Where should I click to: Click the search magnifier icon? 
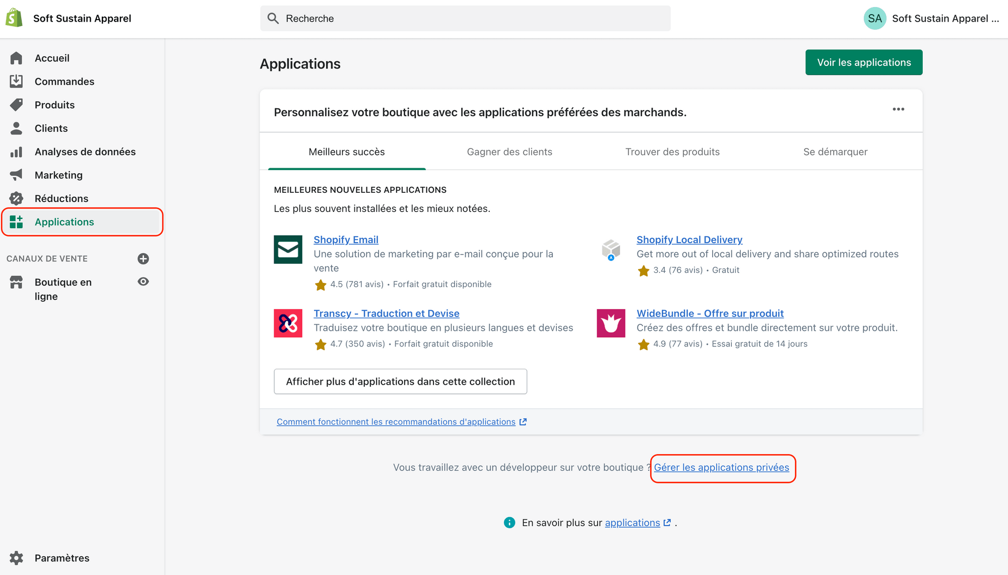coord(273,18)
